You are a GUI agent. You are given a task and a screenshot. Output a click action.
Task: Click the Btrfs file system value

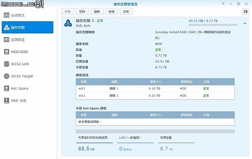159,44
